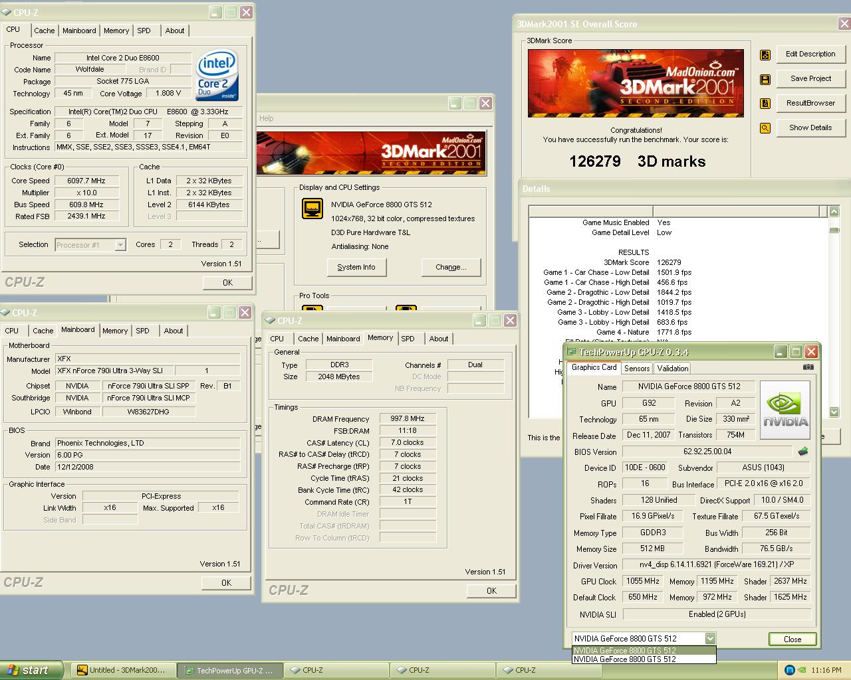Click Core Voltage value 1.808 V
Viewport: 851px width, 680px height.
point(168,94)
